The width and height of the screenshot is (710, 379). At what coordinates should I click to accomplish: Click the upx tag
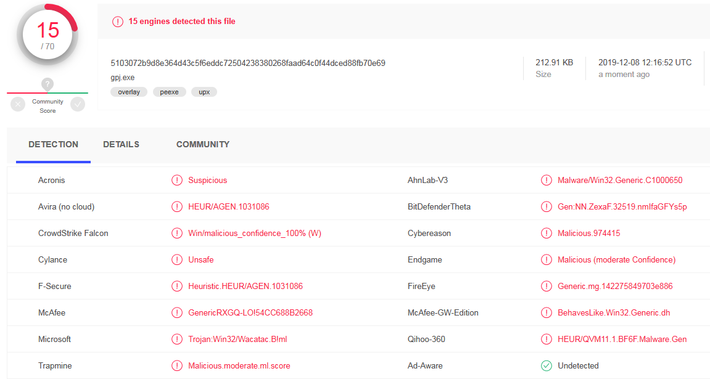(x=204, y=92)
